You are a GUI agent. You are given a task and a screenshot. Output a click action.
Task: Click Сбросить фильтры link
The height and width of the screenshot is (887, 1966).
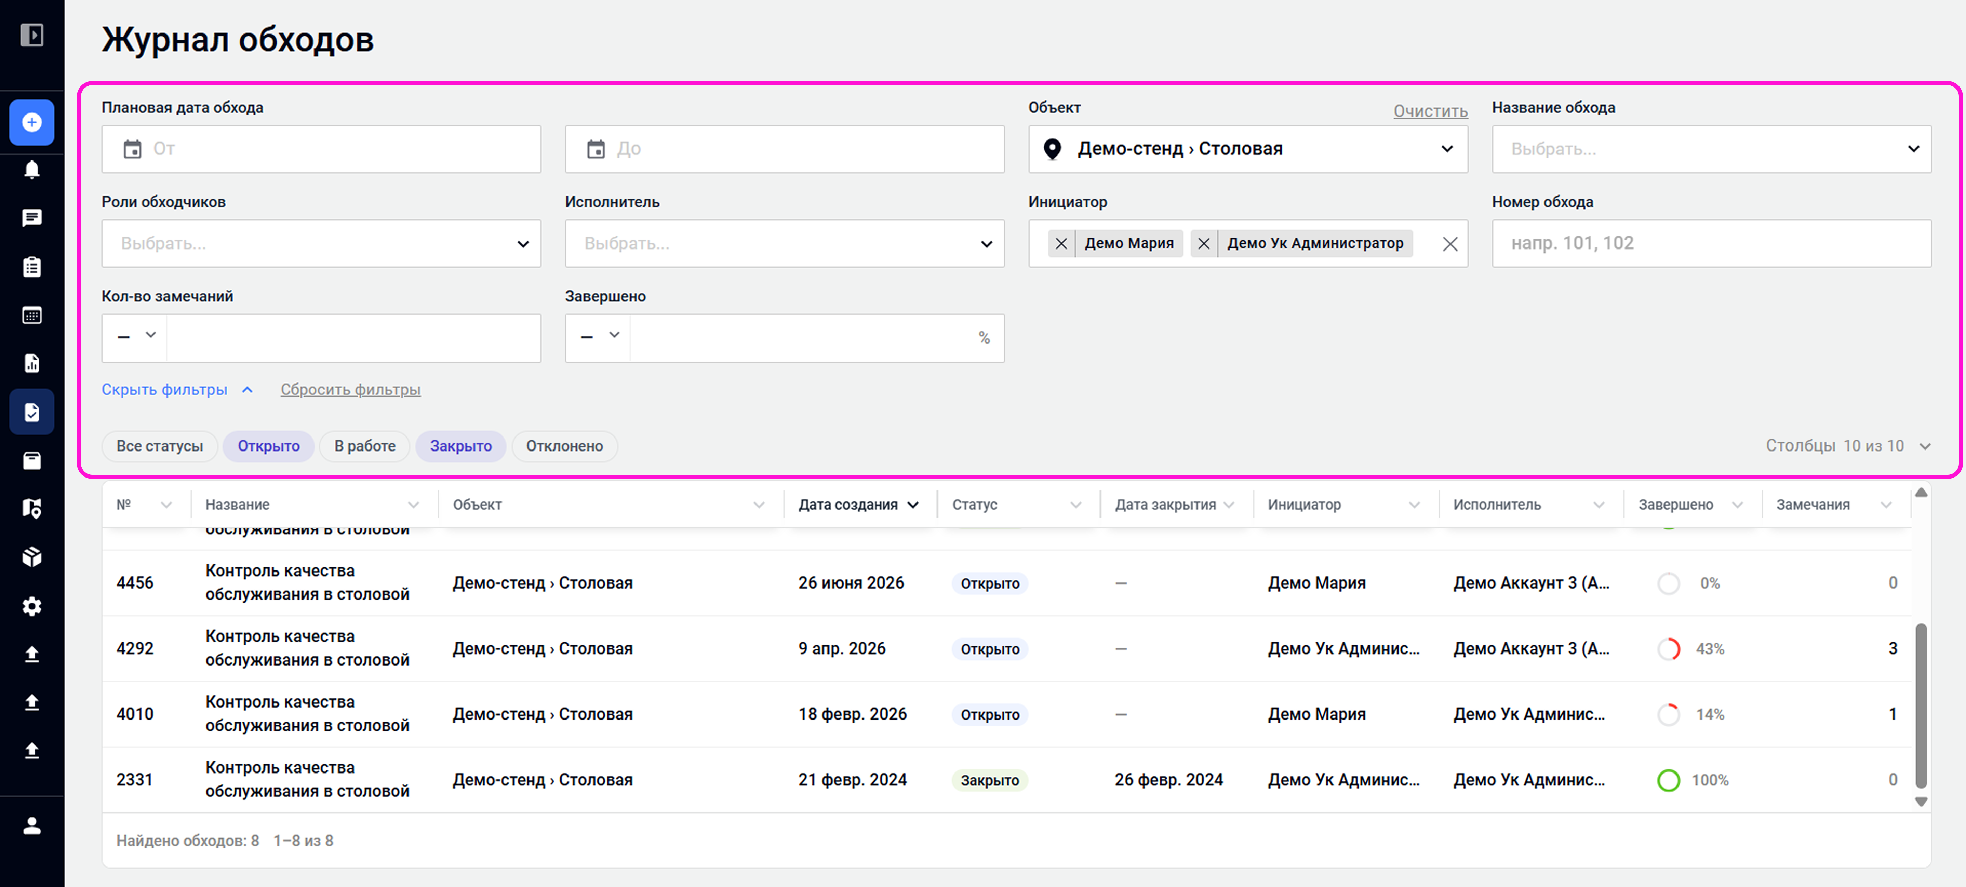350,389
